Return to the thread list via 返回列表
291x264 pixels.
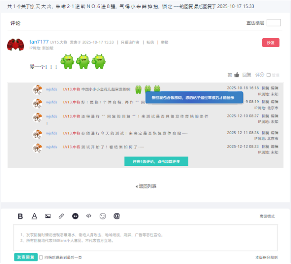coord(148,186)
